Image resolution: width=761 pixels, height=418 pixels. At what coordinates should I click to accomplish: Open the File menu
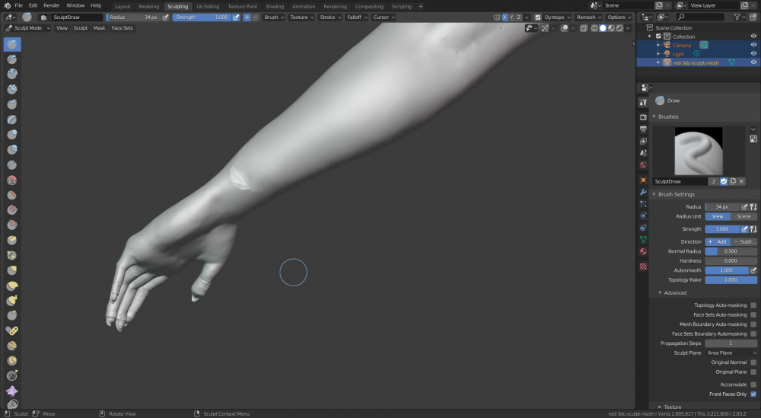18,5
